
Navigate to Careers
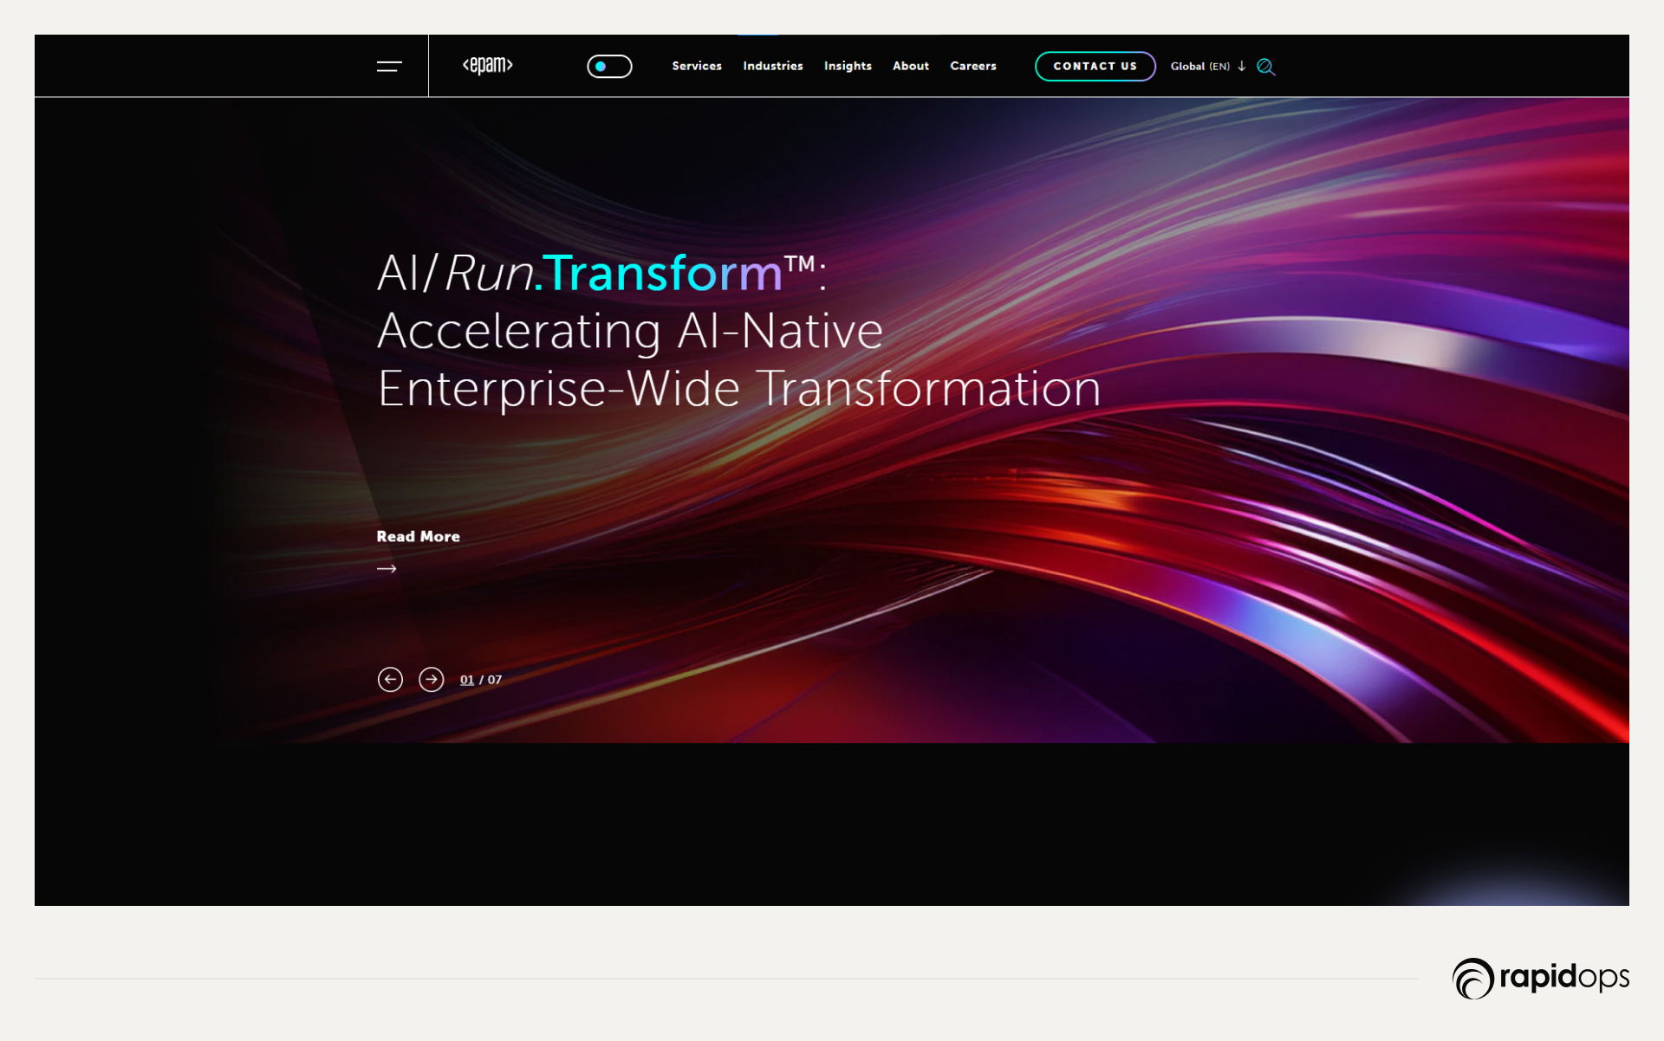(x=972, y=66)
